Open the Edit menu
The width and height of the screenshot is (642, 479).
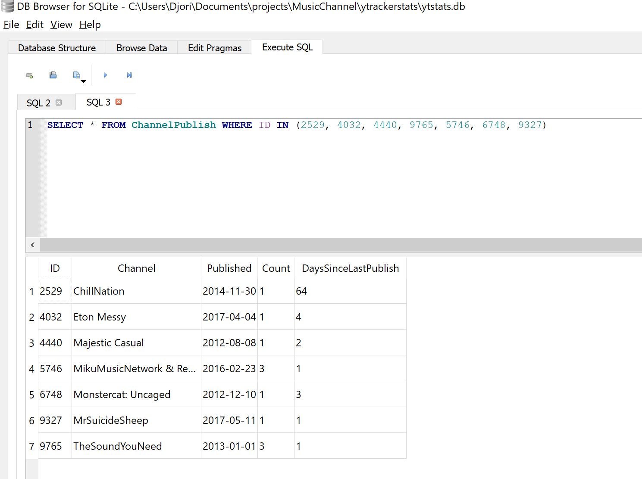click(x=35, y=25)
